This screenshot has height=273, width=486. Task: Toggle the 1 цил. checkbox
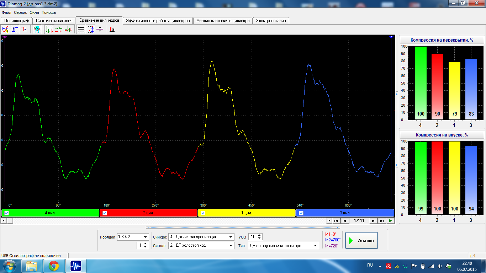click(203, 213)
